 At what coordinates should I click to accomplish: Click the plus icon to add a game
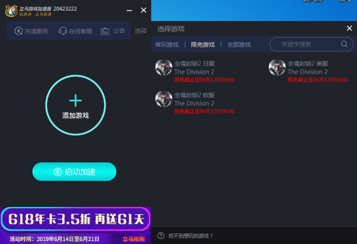click(75, 101)
